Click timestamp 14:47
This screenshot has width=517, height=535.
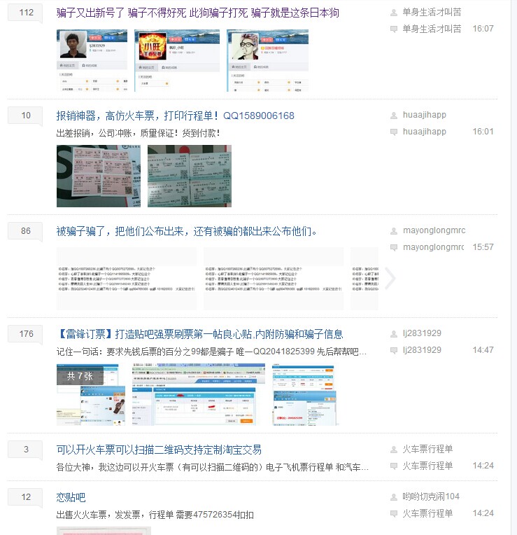[x=483, y=349]
